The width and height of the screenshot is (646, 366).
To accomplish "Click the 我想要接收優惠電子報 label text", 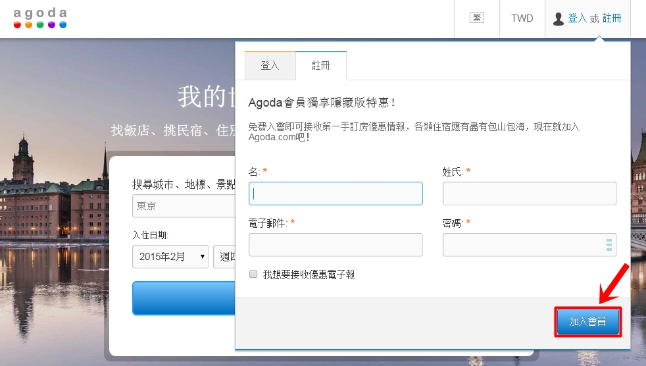I will [x=309, y=274].
